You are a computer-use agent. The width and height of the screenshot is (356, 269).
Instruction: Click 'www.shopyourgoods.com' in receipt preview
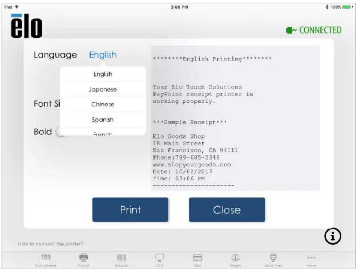(192, 165)
